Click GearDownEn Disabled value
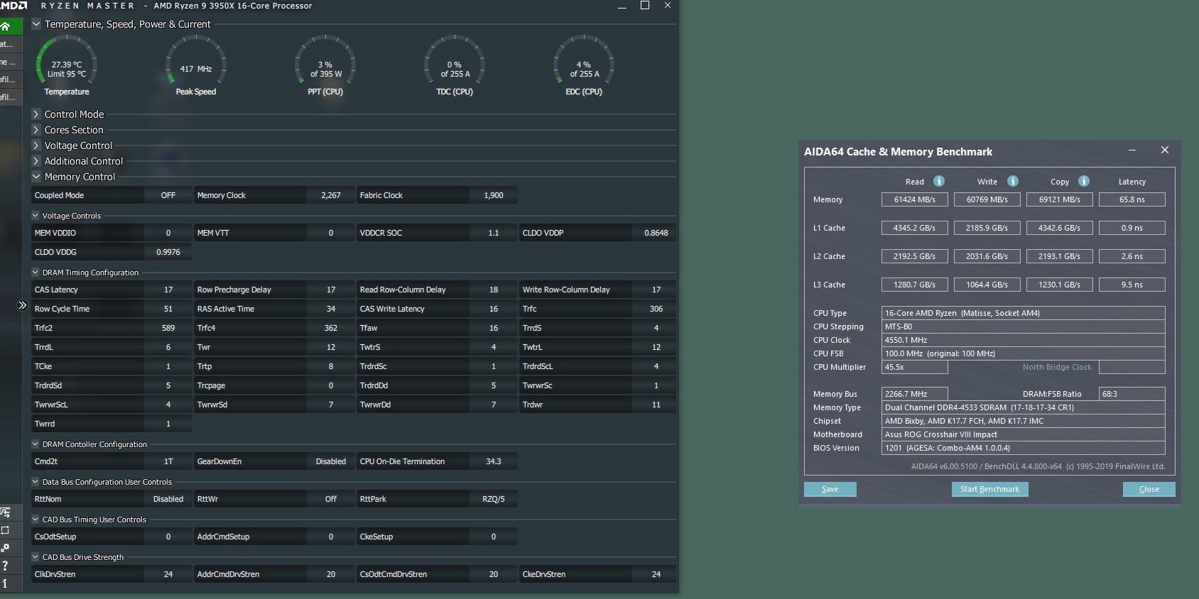This screenshot has height=599, width=1199. tap(331, 461)
